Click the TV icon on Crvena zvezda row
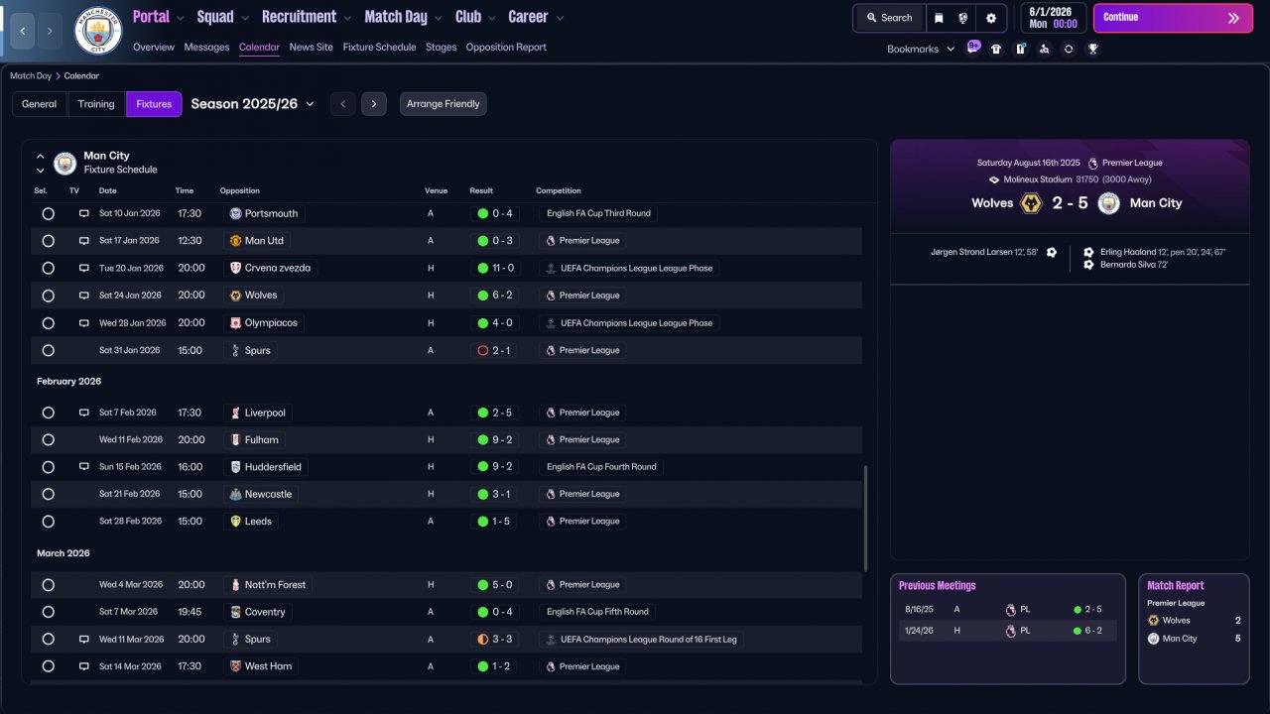Viewport: 1270px width, 714px height. (x=84, y=268)
